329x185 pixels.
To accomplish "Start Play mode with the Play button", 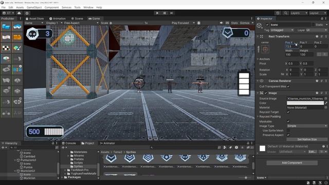I will pyautogui.click(x=157, y=13).
